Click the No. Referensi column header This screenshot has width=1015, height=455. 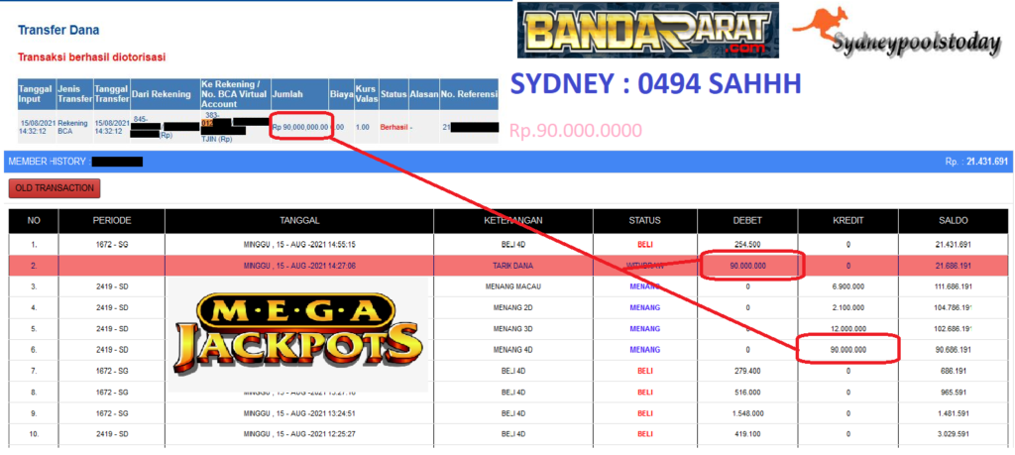coord(469,94)
